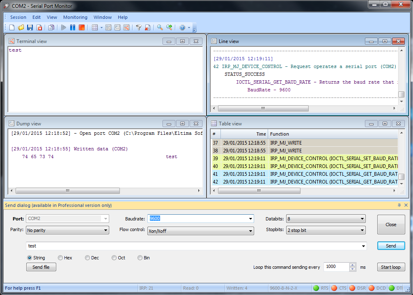Open the filter setup funnel icon
The width and height of the screenshot is (413, 295).
pos(140,27)
